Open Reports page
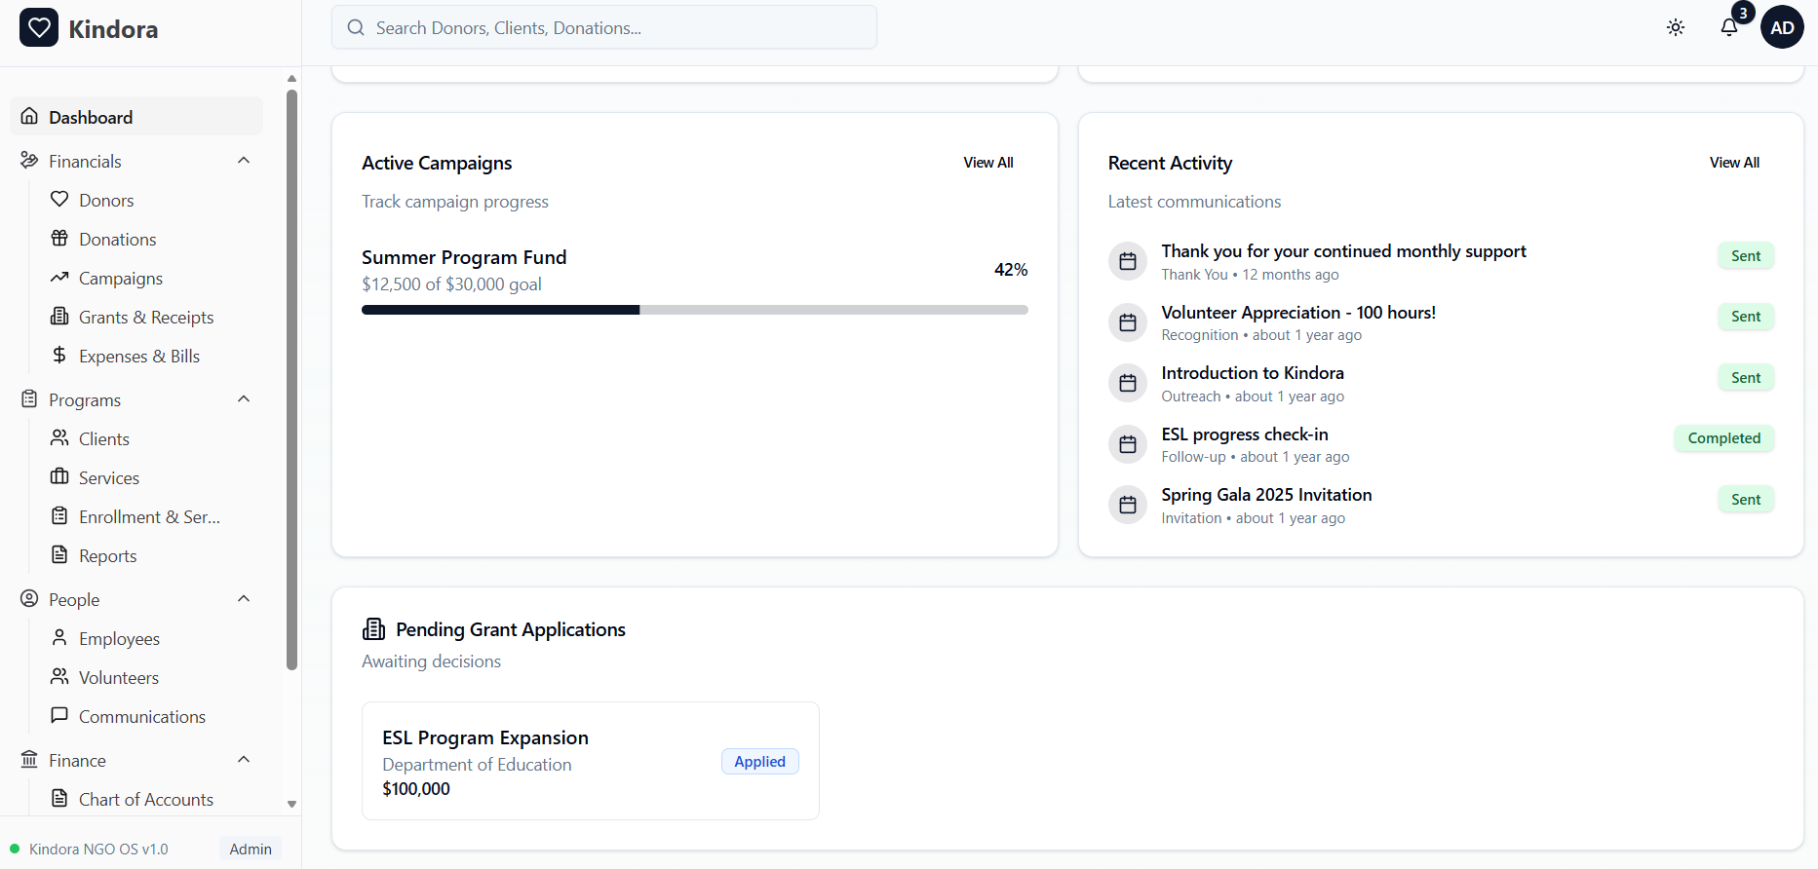Screen dimensions: 1818x869 107,555
